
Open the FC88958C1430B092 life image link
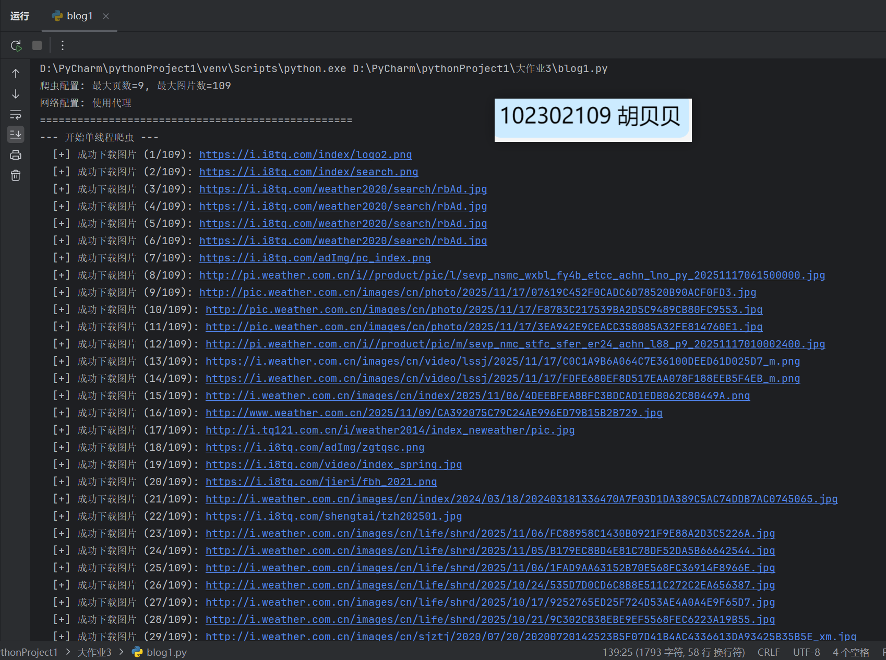(x=490, y=534)
